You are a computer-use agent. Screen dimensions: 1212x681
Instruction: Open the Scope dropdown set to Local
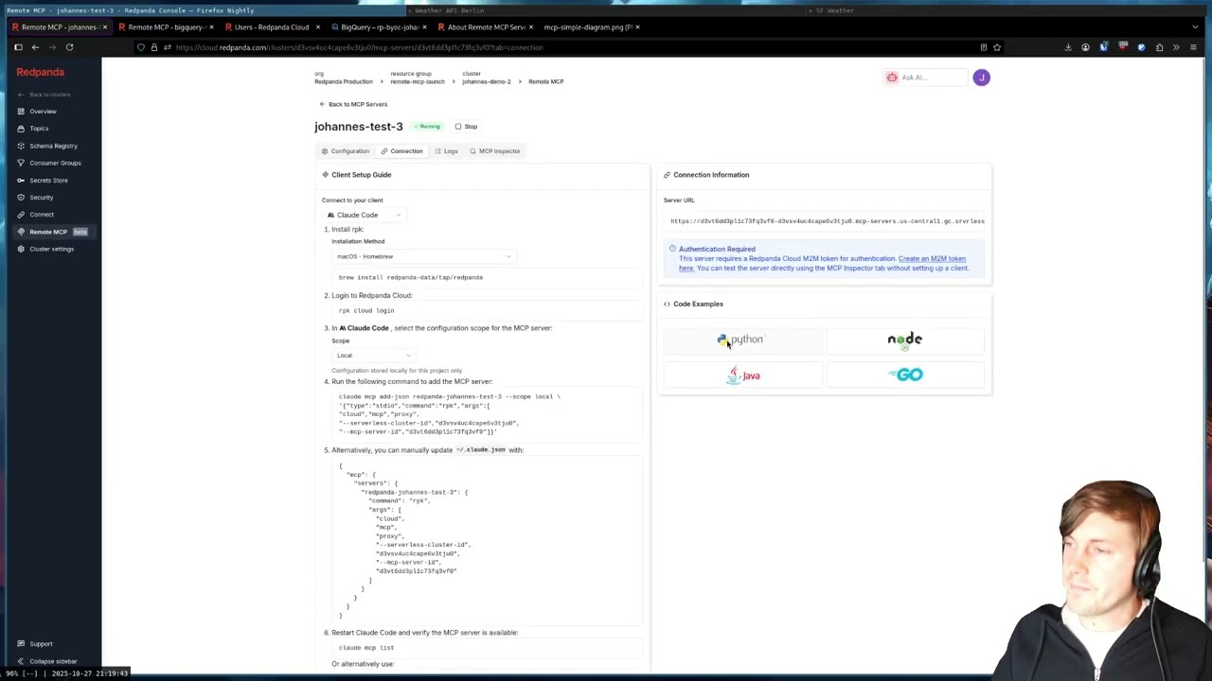click(x=374, y=356)
